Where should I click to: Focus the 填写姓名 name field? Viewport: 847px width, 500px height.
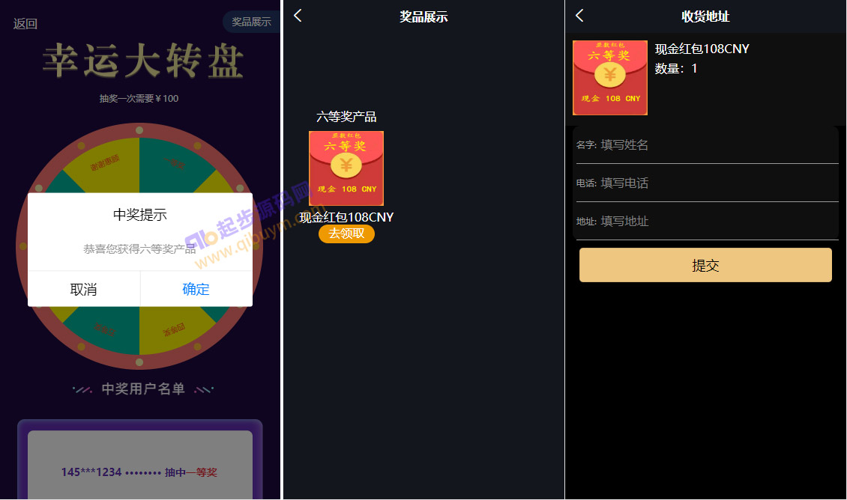click(x=707, y=144)
